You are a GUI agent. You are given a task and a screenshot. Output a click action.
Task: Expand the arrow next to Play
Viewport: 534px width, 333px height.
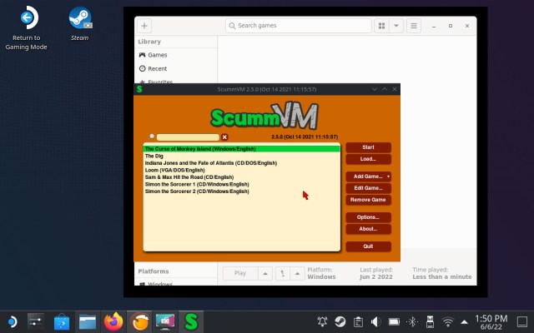click(265, 274)
